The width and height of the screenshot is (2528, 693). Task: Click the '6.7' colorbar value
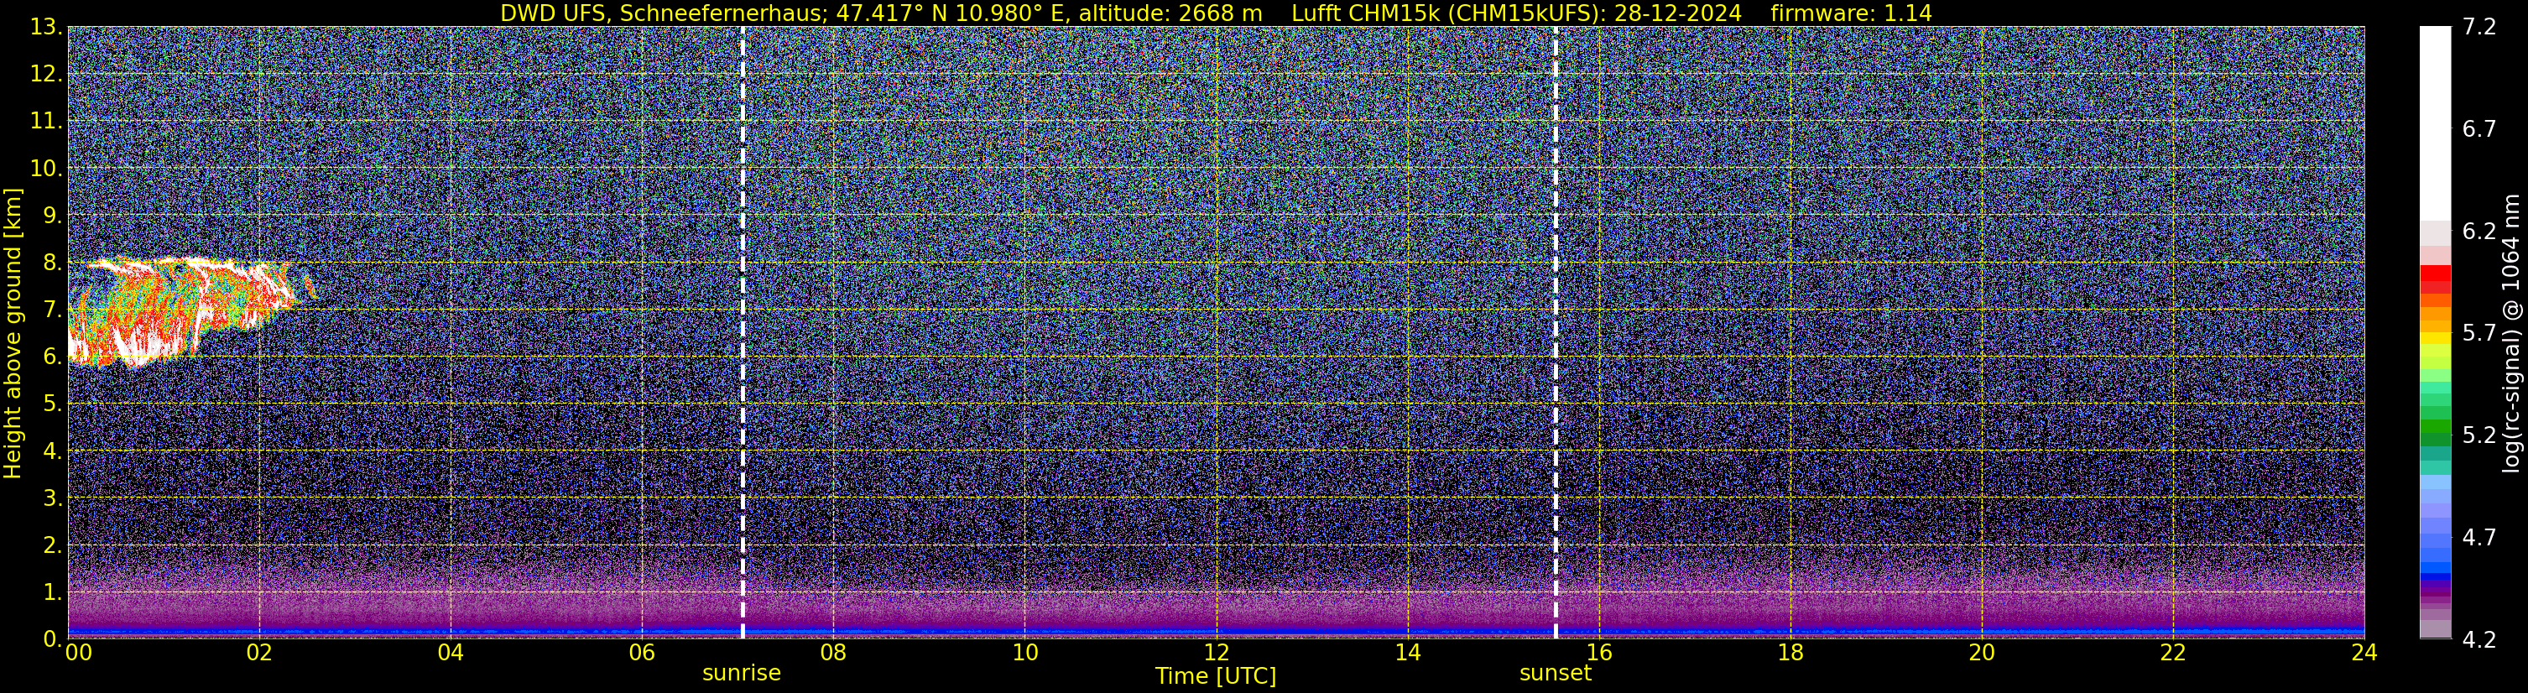pyautogui.click(x=2479, y=129)
